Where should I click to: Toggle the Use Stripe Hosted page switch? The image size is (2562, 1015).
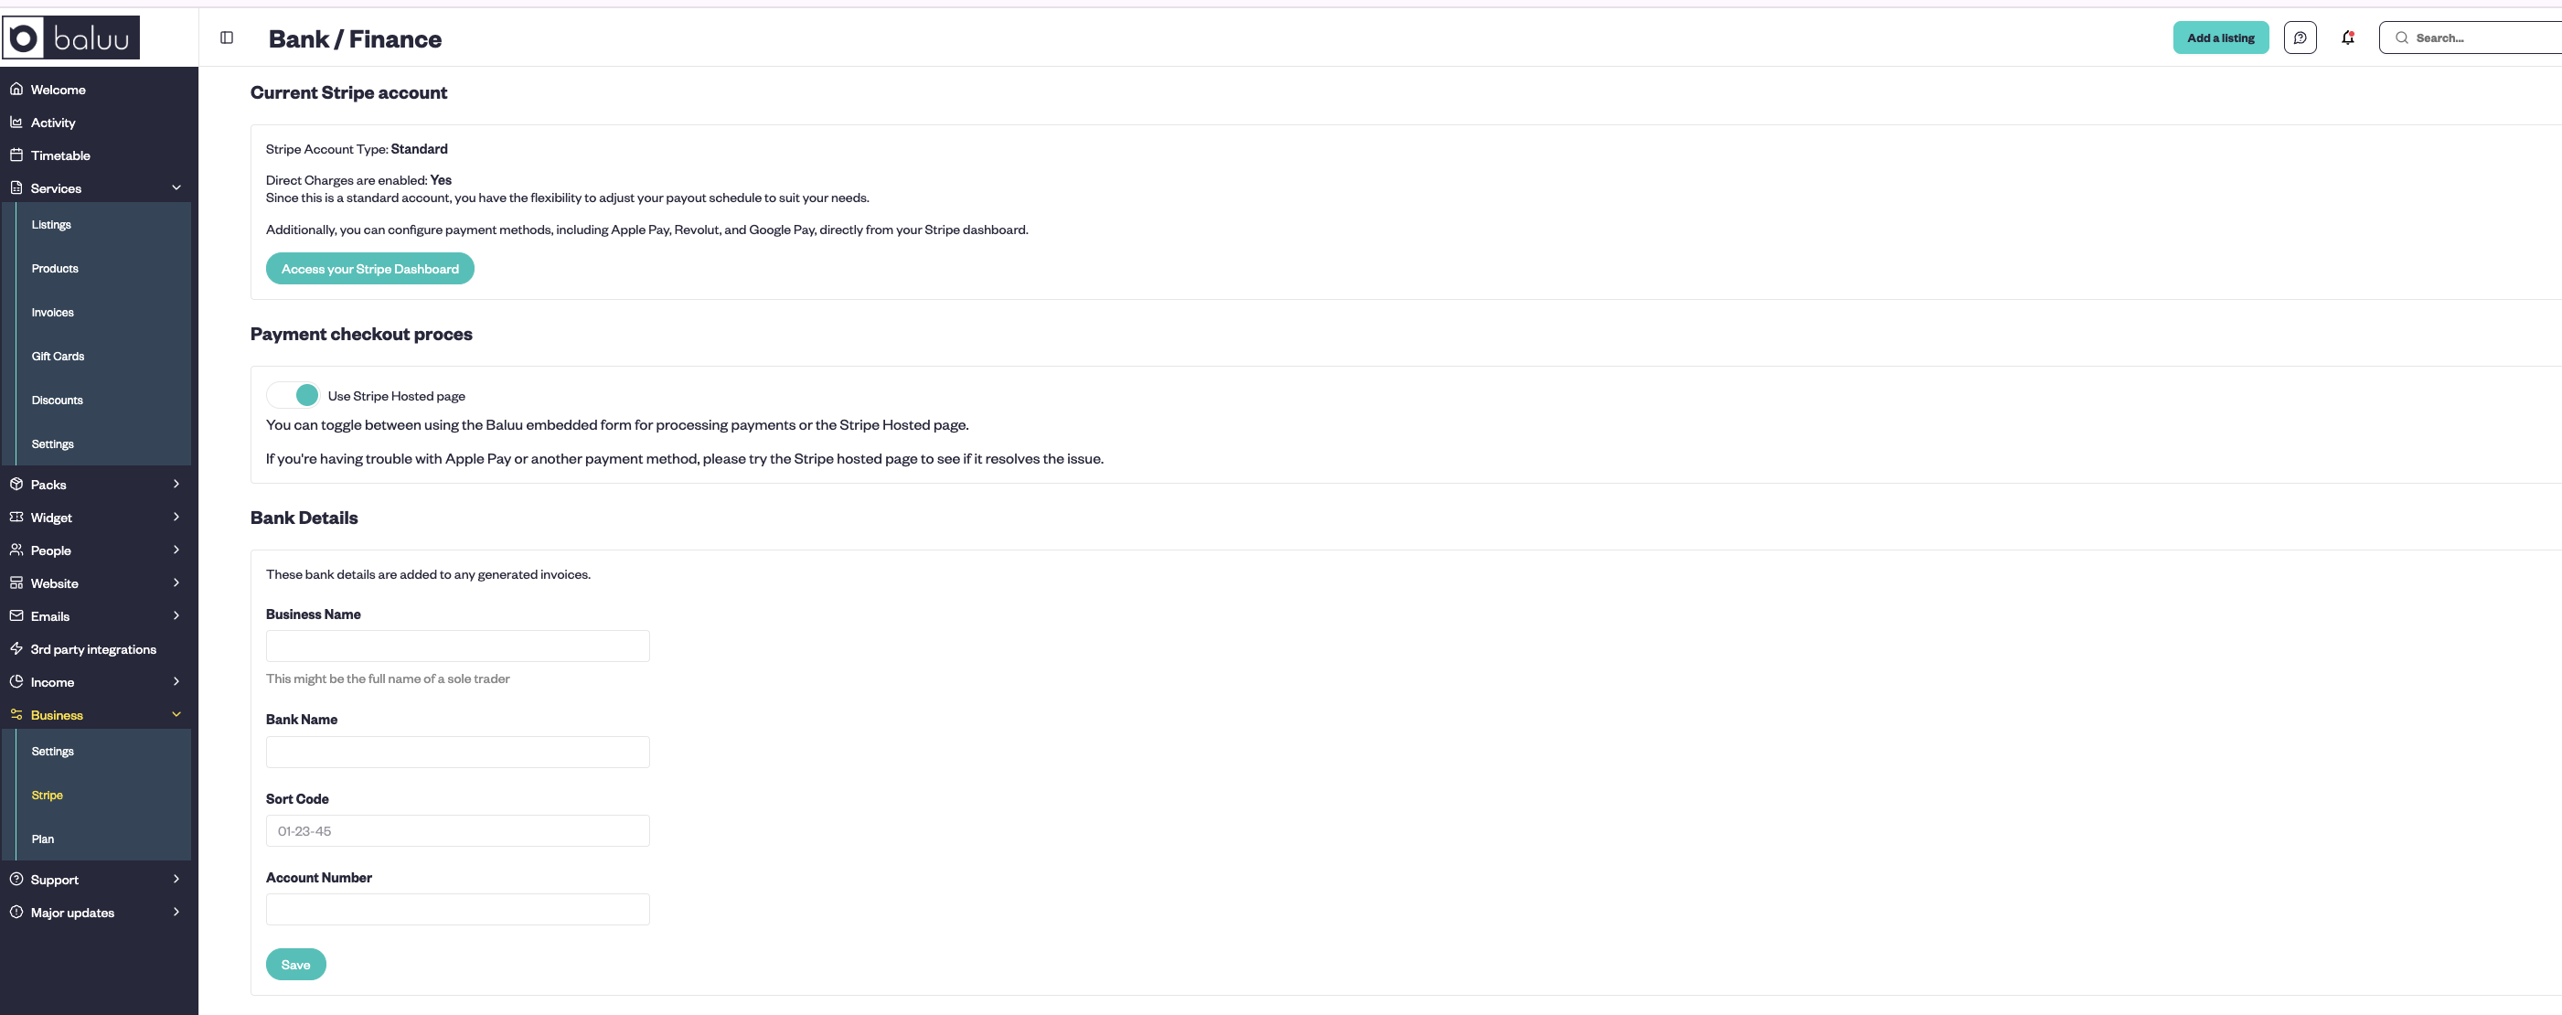pyautogui.click(x=294, y=395)
